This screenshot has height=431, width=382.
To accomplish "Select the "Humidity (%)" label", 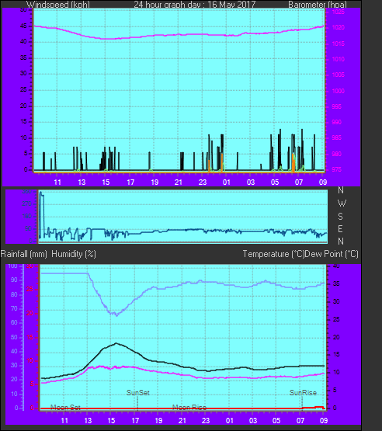I will tap(74, 254).
